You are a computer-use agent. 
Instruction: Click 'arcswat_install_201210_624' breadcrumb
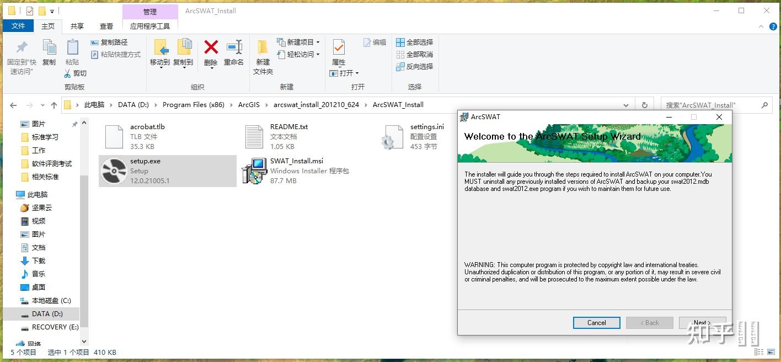(x=317, y=104)
